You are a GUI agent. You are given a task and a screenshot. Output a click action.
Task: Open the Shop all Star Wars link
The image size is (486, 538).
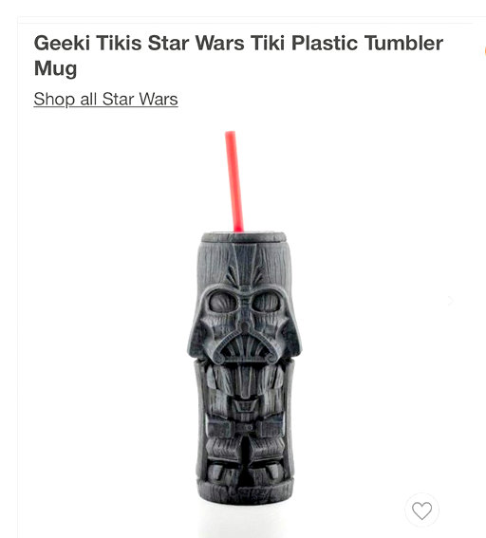(105, 100)
